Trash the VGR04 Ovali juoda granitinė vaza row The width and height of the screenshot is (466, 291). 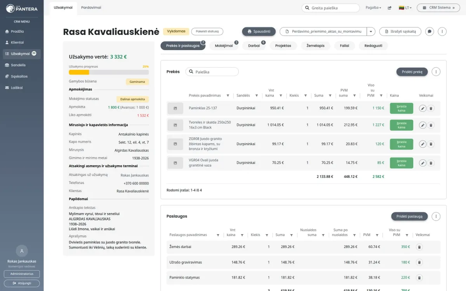(431, 163)
